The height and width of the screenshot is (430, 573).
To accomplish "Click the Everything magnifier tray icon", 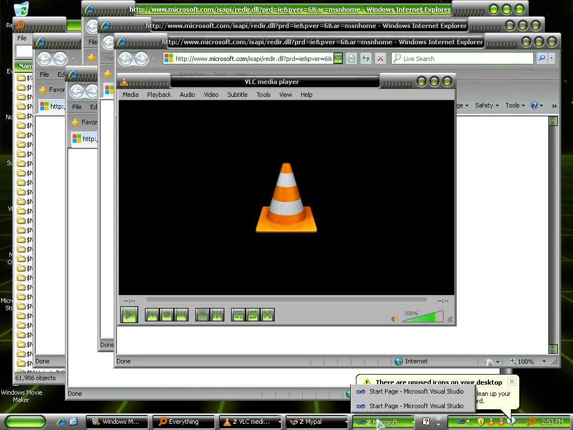I will pyautogui.click(x=533, y=422).
